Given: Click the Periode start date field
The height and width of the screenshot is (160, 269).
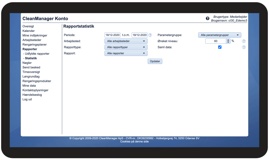Looking at the screenshot, I should pyautogui.click(x=113, y=35).
